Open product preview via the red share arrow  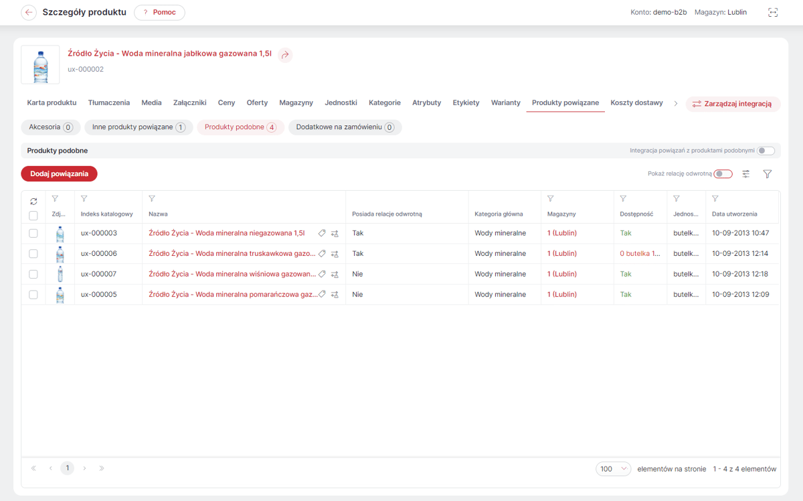(285, 55)
